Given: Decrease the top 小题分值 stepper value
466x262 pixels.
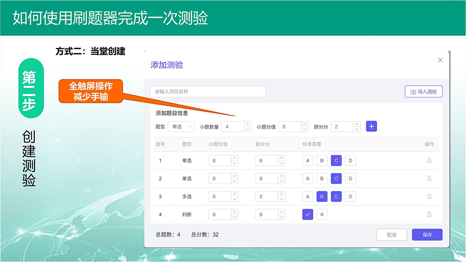Looking at the screenshot, I should click(304, 129).
